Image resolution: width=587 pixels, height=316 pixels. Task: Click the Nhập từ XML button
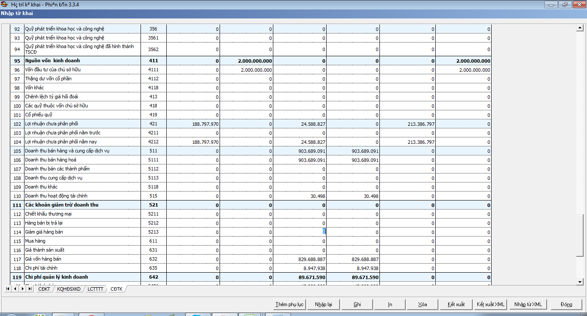(x=528, y=304)
